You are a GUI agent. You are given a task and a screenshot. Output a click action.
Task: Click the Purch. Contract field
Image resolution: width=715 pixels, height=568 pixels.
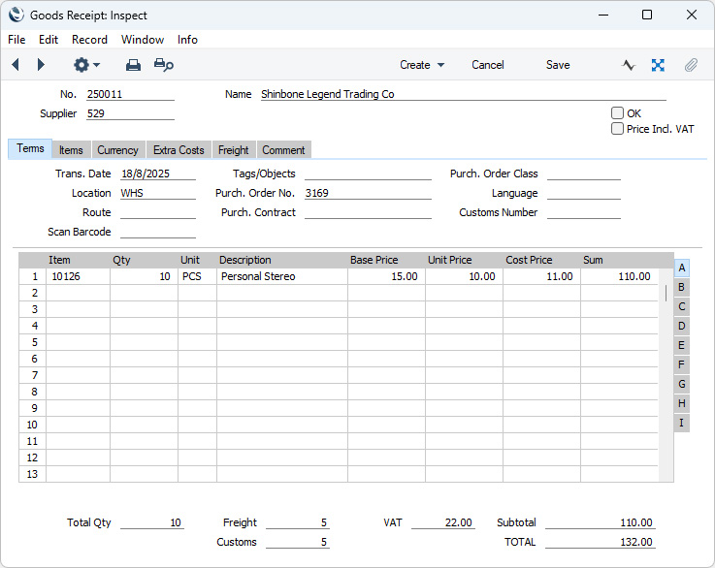coord(368,212)
